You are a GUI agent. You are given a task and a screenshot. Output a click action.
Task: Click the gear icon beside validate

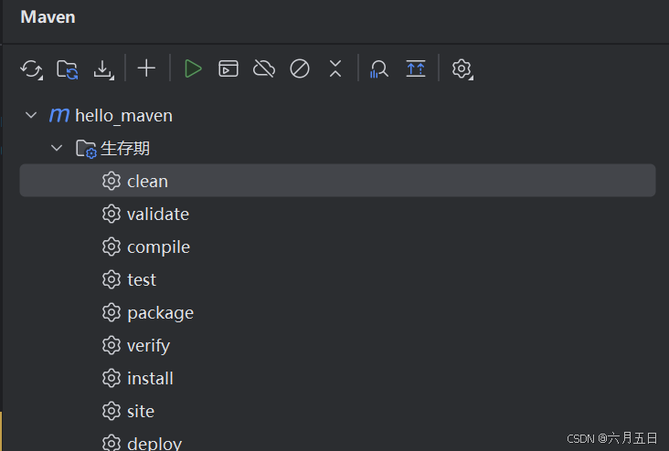[111, 214]
